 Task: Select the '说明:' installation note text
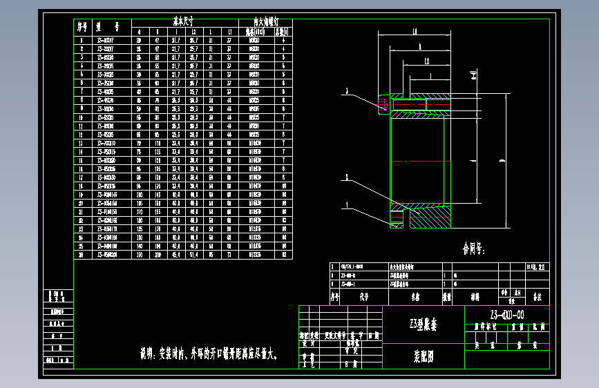tap(209, 354)
